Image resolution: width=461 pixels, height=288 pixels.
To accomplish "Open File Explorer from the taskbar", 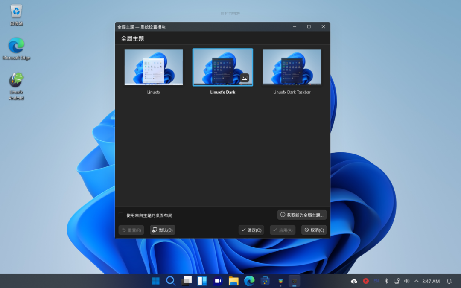I will 233,281.
